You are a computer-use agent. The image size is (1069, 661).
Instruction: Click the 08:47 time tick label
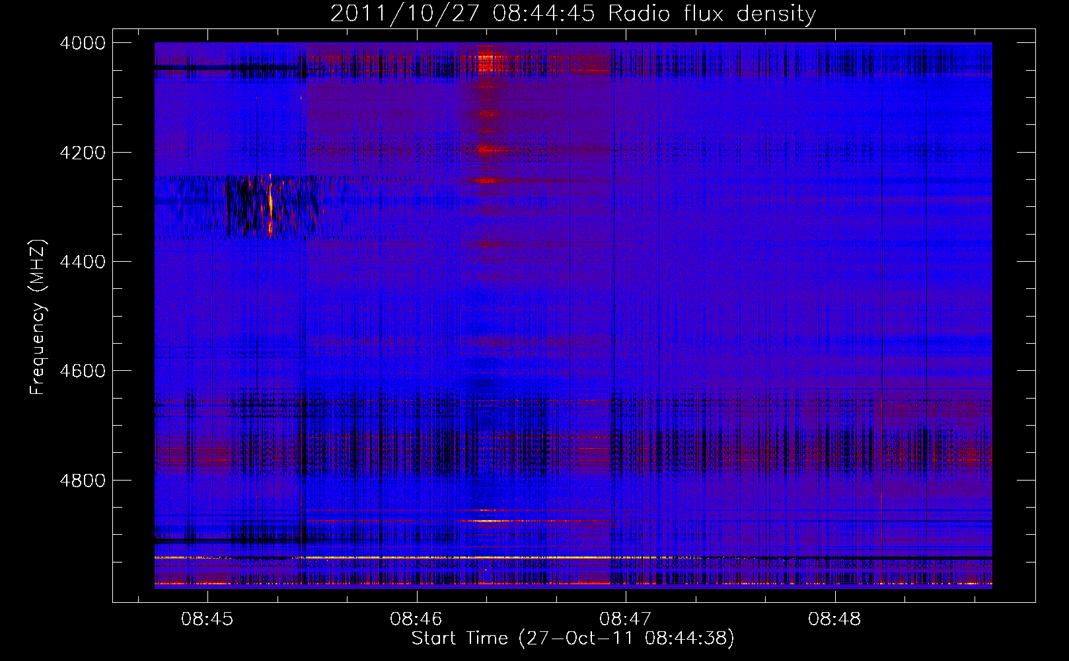(625, 619)
